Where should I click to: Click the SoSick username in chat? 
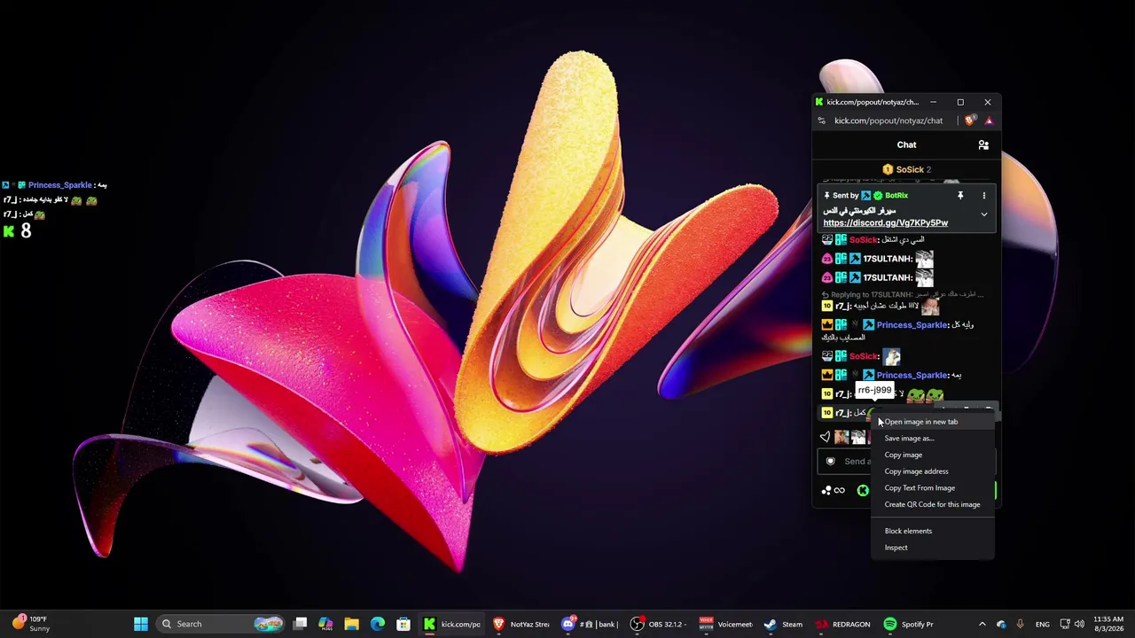[863, 240]
